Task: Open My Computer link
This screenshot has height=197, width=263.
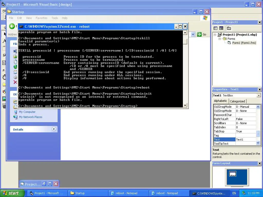Action: click(x=27, y=112)
